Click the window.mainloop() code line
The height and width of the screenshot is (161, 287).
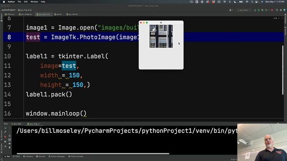(x=56, y=114)
